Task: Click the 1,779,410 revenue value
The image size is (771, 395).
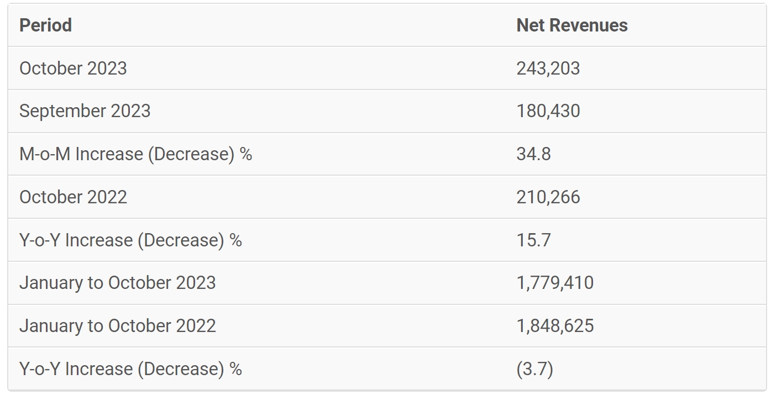Action: coord(555,283)
